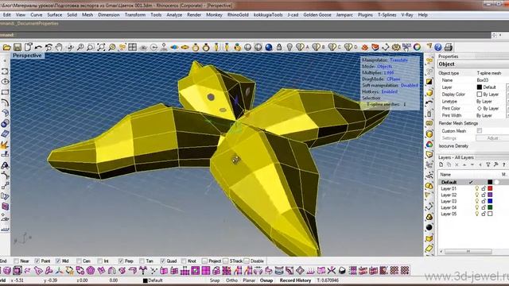The height and width of the screenshot is (286, 509).
Task: Click the gear Options icon in the toolbar
Action: click(x=396, y=48)
